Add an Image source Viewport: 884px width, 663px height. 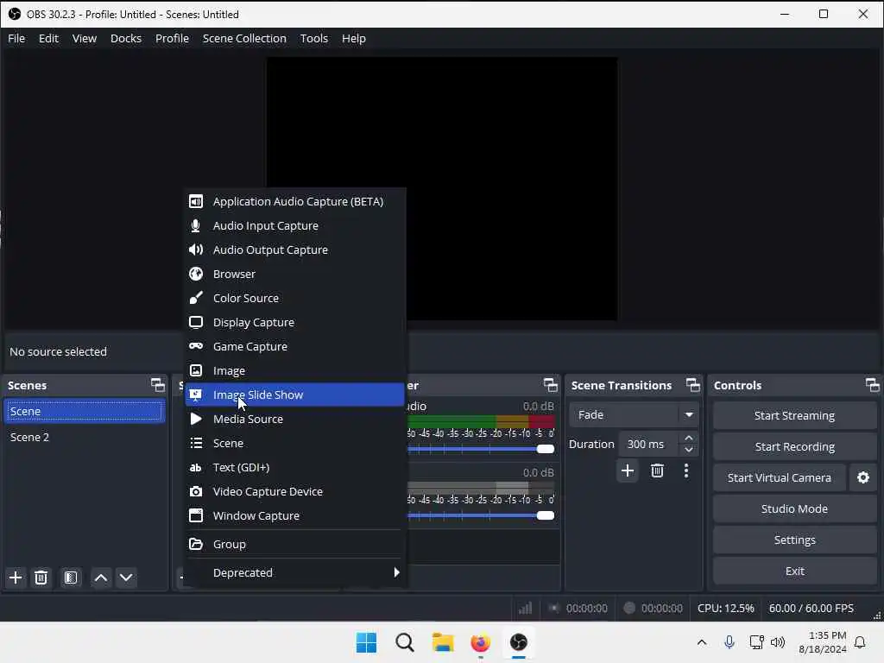point(295,371)
